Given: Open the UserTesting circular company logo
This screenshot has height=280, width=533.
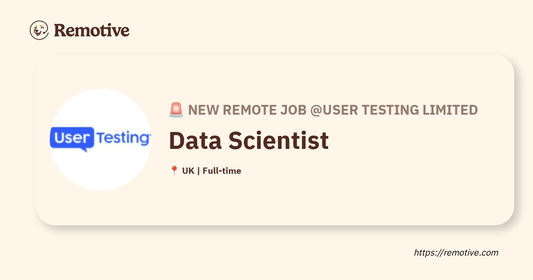Looking at the screenshot, I should pos(100,140).
